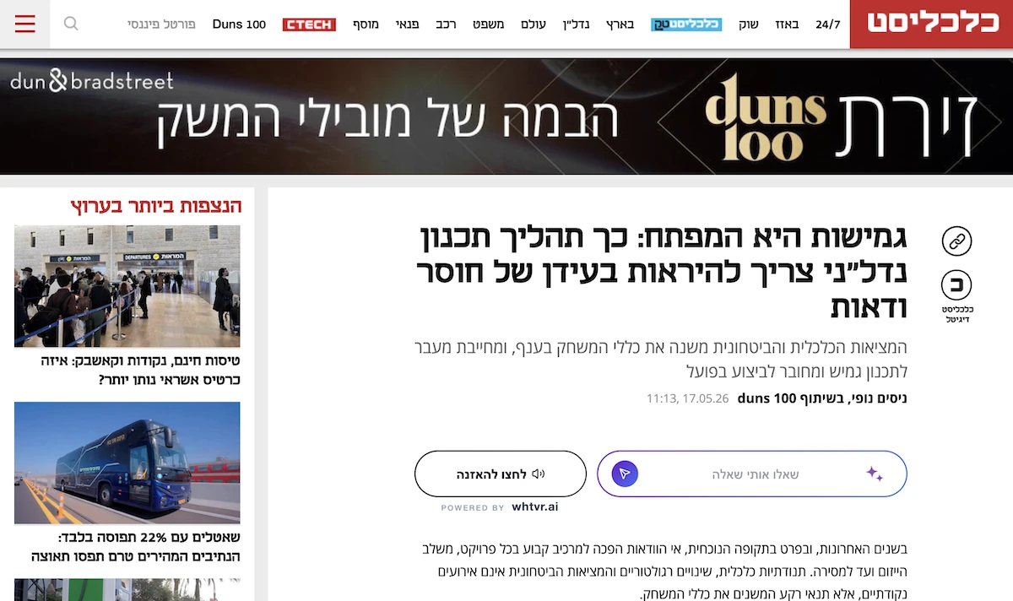Viewport: 1013px width, 601px height.
Task: Open the פורטל פיננסי menu item
Action: click(x=161, y=24)
